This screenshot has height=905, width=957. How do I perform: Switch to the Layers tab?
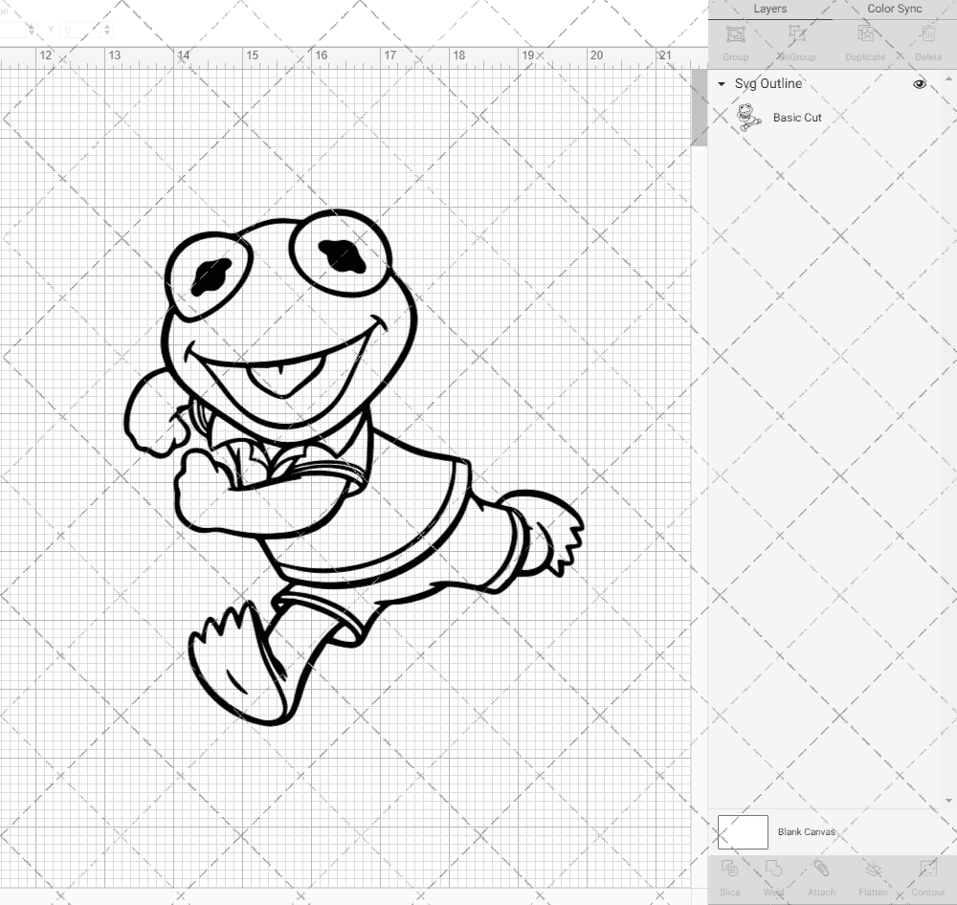point(769,10)
